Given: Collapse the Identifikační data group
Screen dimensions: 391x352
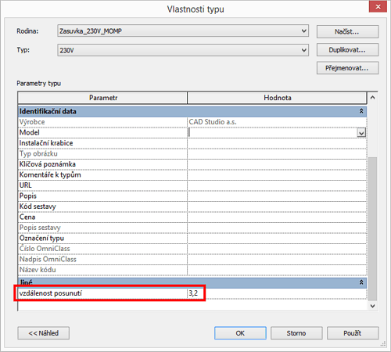Looking at the screenshot, I should pos(361,111).
